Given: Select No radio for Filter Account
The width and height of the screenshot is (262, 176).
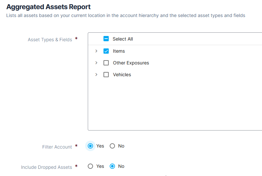Looking at the screenshot, I should pyautogui.click(x=112, y=146).
